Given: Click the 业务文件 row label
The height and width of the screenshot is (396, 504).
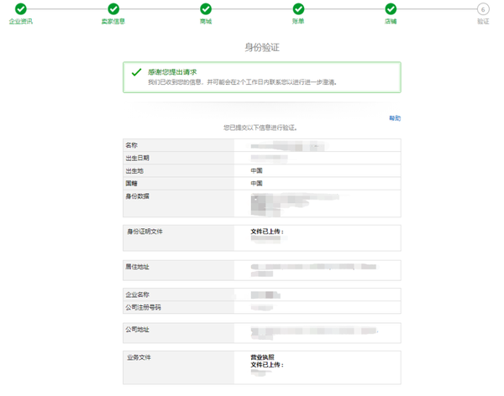Looking at the screenshot, I should (139, 357).
